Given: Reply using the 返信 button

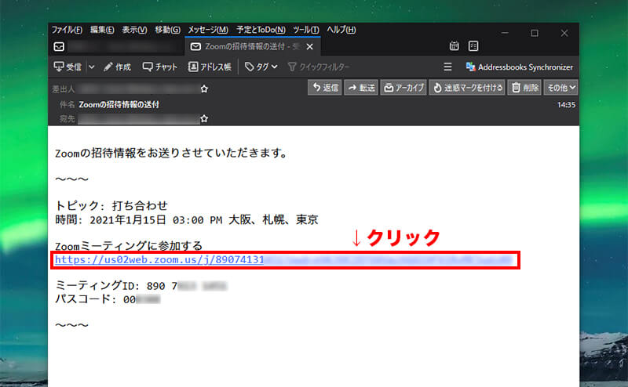Looking at the screenshot, I should [325, 88].
